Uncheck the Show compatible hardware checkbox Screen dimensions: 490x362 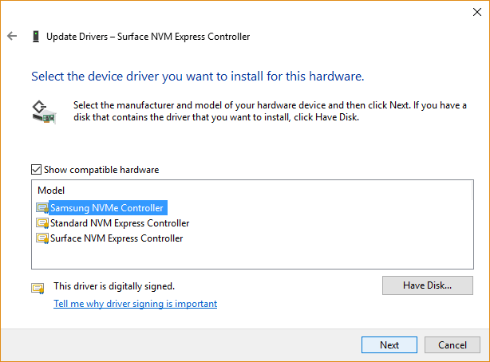(x=35, y=170)
